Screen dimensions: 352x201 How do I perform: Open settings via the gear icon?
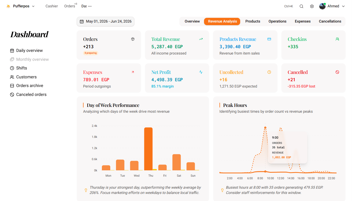point(312,6)
